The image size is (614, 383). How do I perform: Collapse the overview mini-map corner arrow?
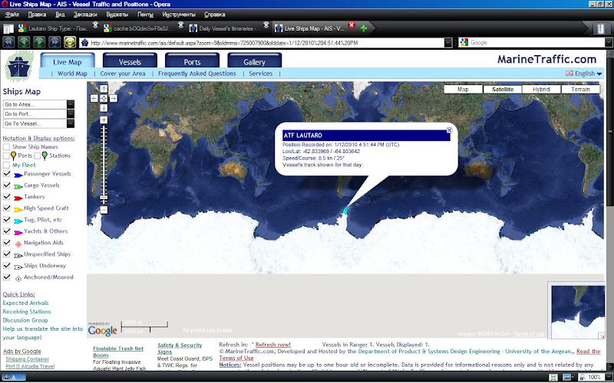click(x=601, y=336)
